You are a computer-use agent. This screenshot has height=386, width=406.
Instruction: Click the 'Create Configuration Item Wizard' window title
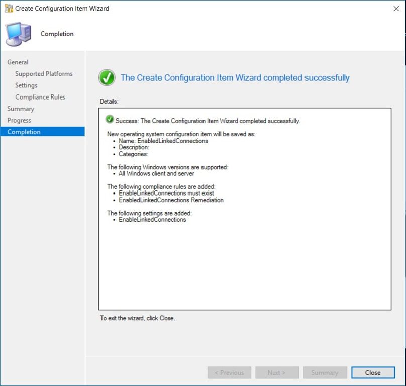coord(62,8)
